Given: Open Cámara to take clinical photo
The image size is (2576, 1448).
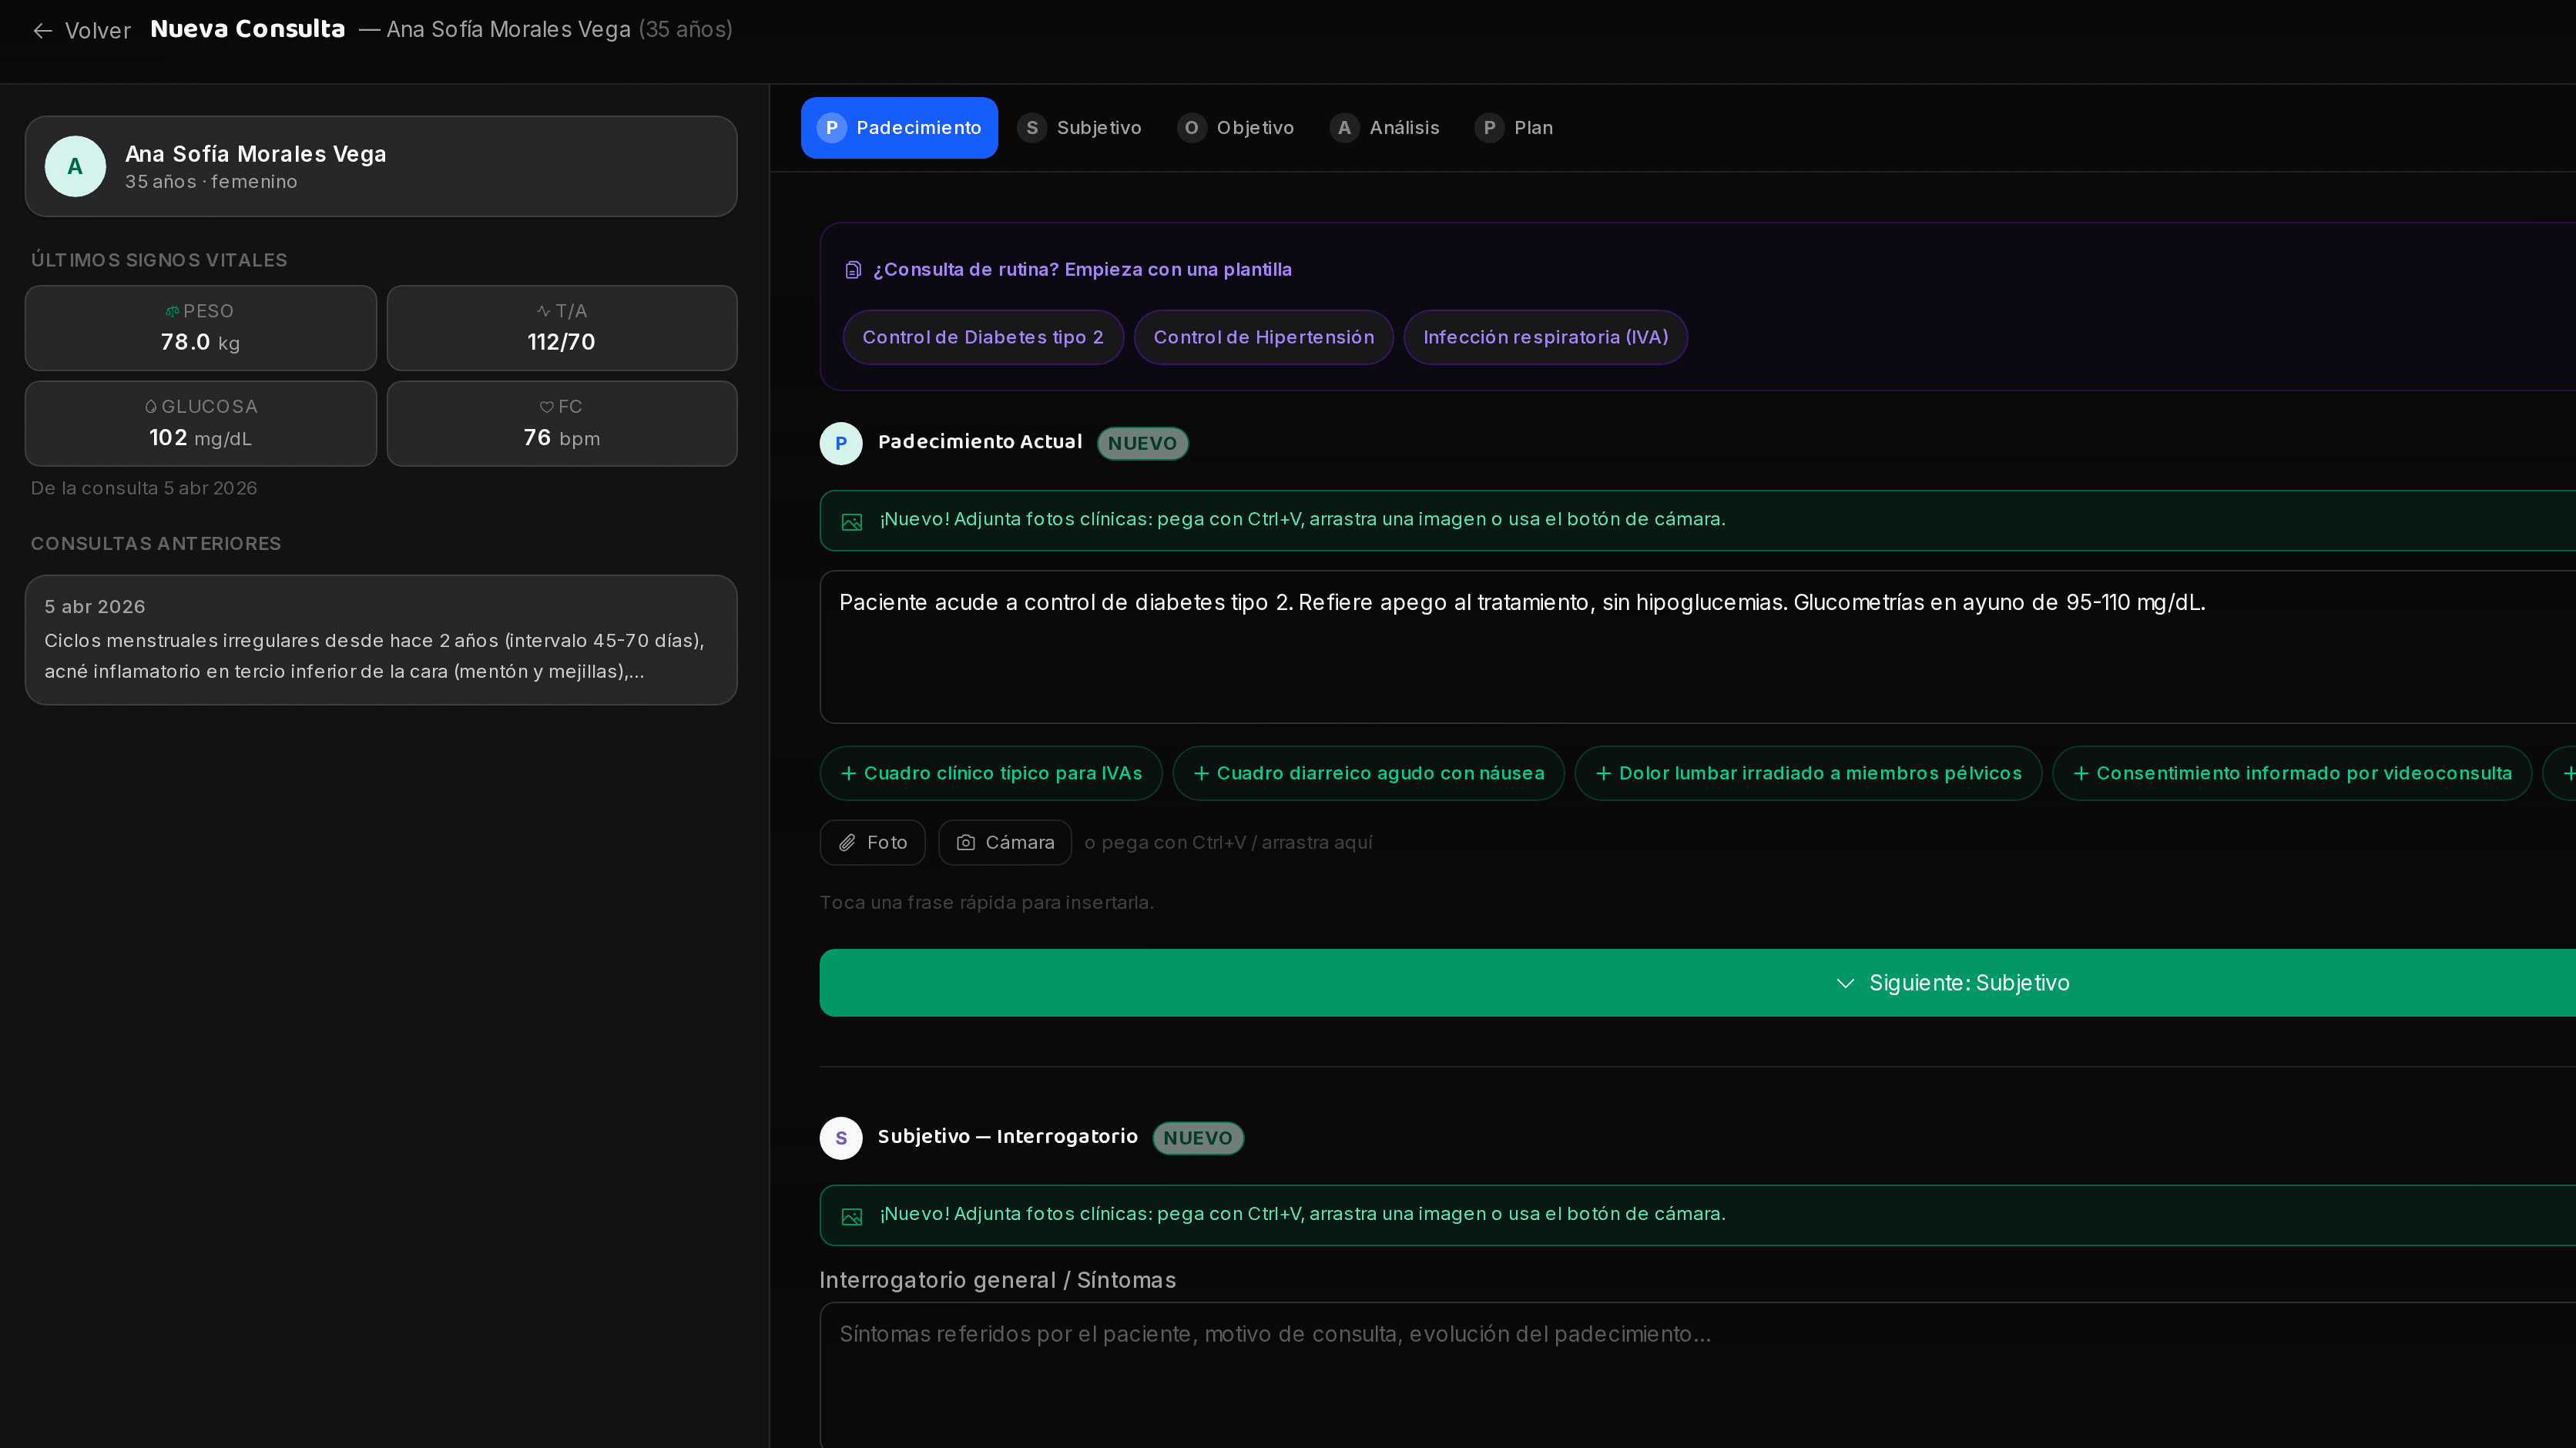Looking at the screenshot, I should [x=1005, y=843].
